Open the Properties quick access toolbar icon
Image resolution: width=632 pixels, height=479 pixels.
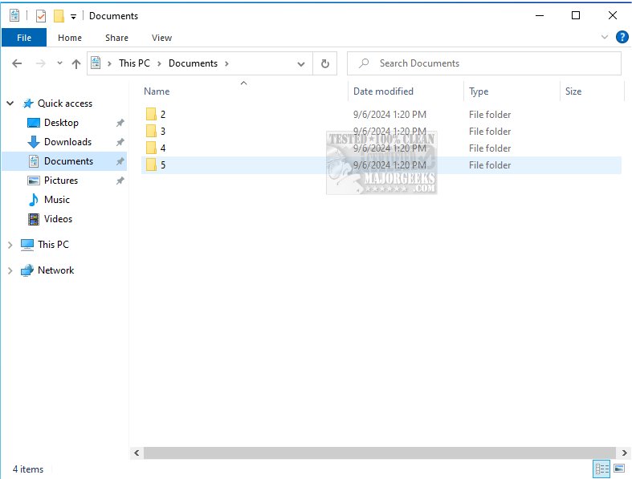[41, 16]
